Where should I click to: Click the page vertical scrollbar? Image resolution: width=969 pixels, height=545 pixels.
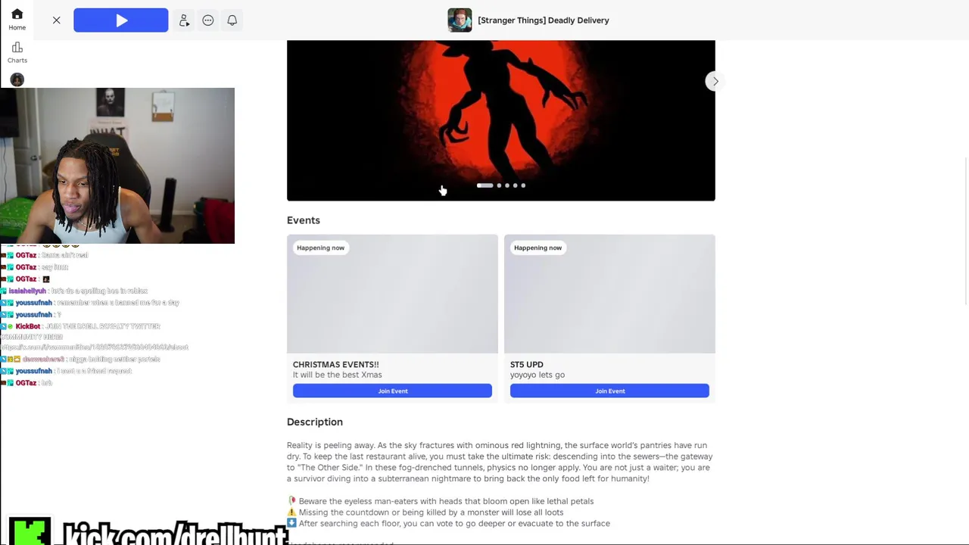(x=965, y=231)
